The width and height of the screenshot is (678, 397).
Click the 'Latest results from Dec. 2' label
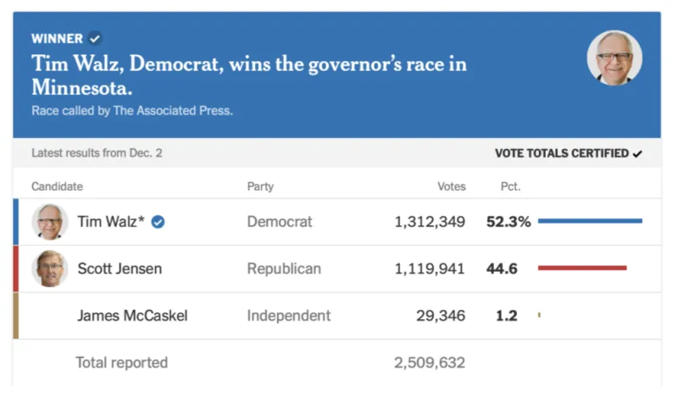coord(97,153)
